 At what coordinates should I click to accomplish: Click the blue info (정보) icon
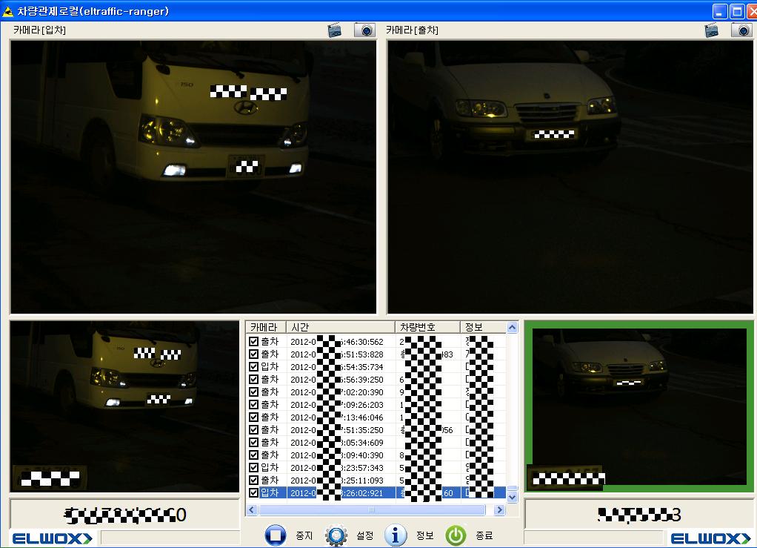coord(396,535)
